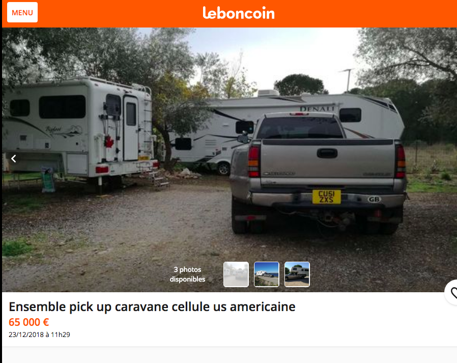Click the pickup's tailgate handle

(327, 153)
